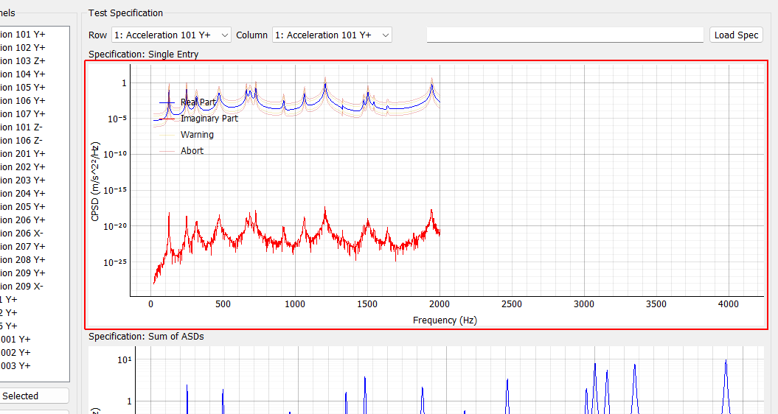Select the channel row ending 201 Y+

coord(34,154)
